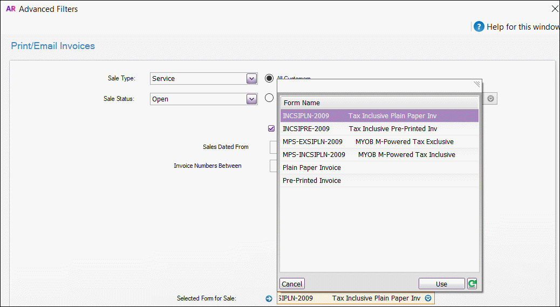This screenshot has width=560, height=307.
Task: Click the Sale Status label
Action: (119, 99)
